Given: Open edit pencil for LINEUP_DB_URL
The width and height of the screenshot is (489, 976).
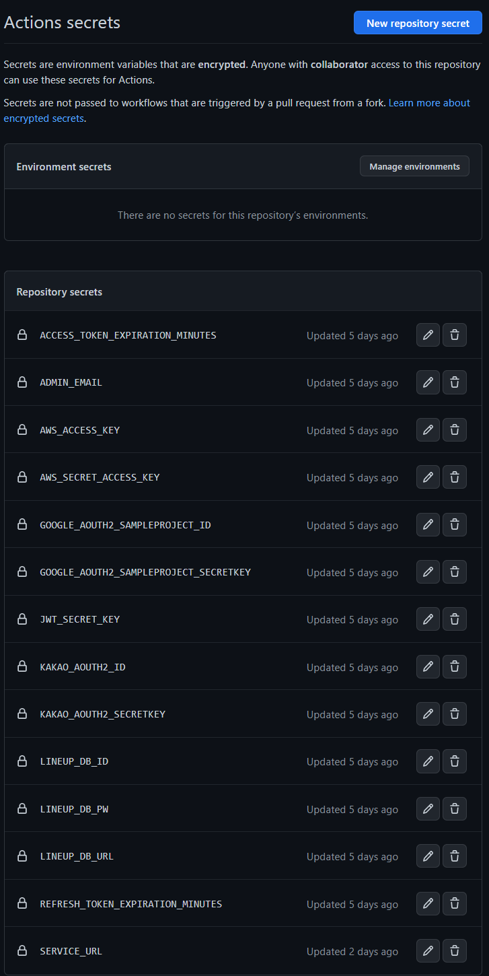Looking at the screenshot, I should coord(428,856).
